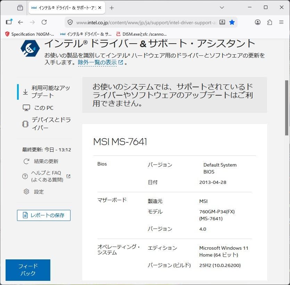Toggle the blue bookmark star
Image resolution: width=290 pixels, height=285 pixels.
coord(232,22)
